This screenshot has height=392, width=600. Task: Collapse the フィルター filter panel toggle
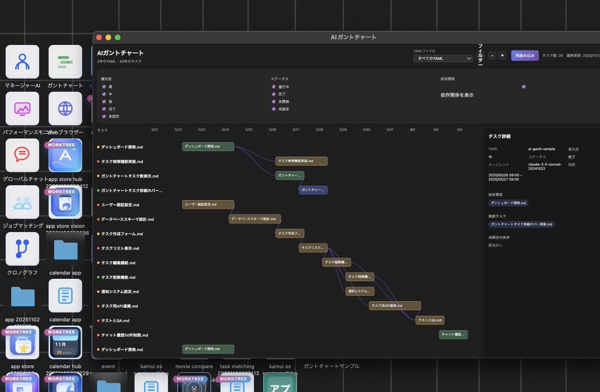(x=480, y=55)
